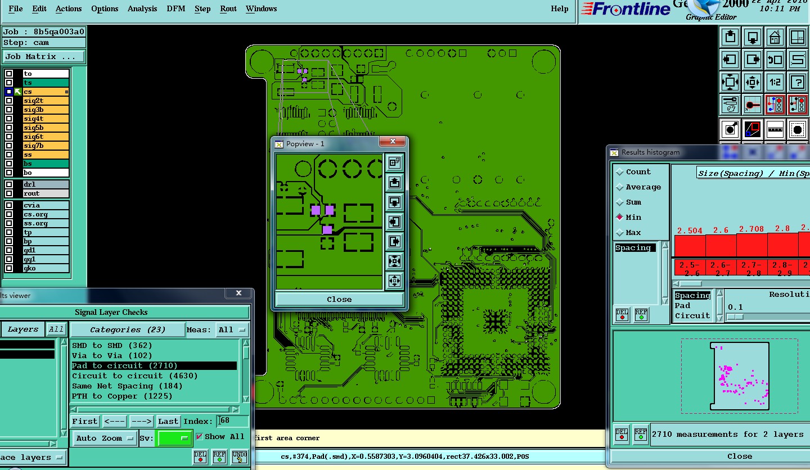Screen dimensions: 810x470
Task: Select the red-blue zoom area tool
Action: [x=753, y=129]
